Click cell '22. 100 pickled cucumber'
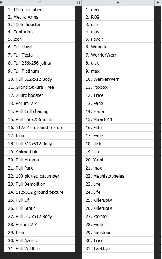Image resolution: width=162 pixels, height=259 pixels. coord(40,176)
